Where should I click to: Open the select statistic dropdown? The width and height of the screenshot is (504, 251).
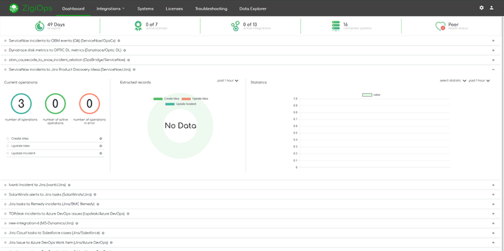453,81
